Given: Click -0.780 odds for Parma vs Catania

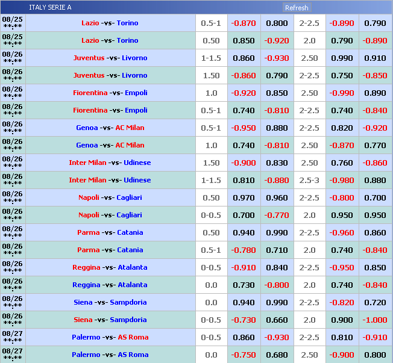Looking at the screenshot, I should click(244, 250).
